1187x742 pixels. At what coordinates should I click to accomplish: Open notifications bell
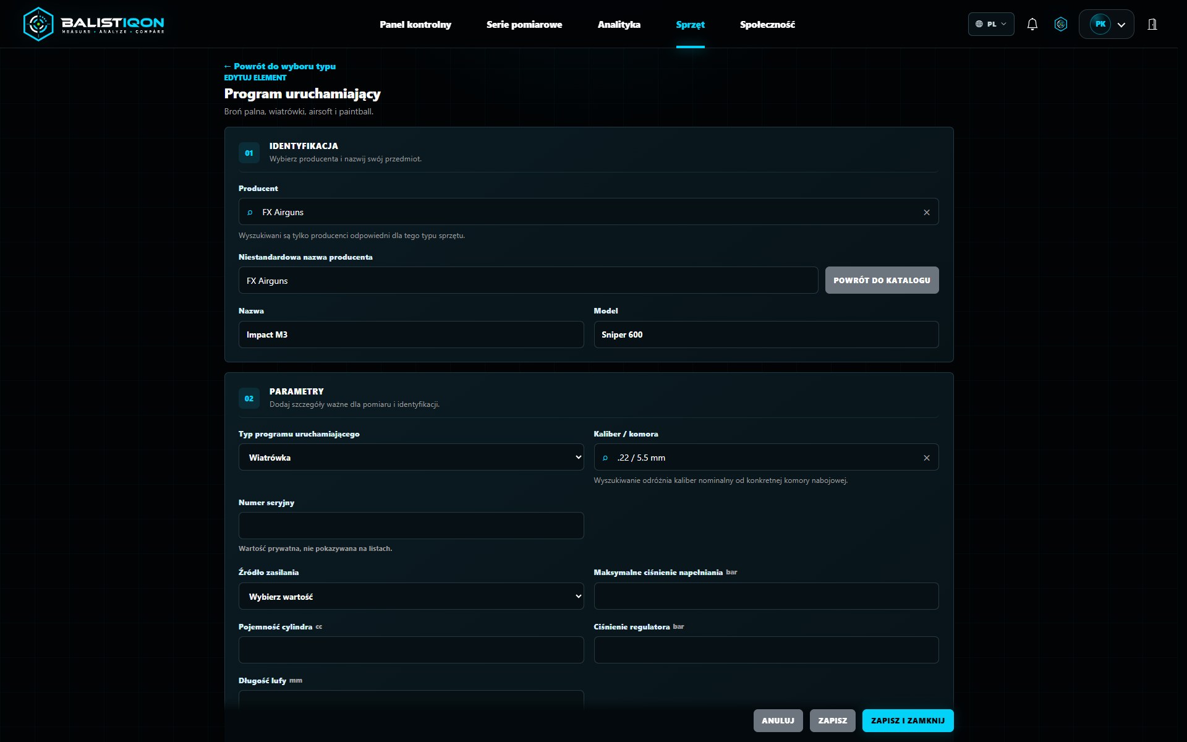(x=1032, y=24)
